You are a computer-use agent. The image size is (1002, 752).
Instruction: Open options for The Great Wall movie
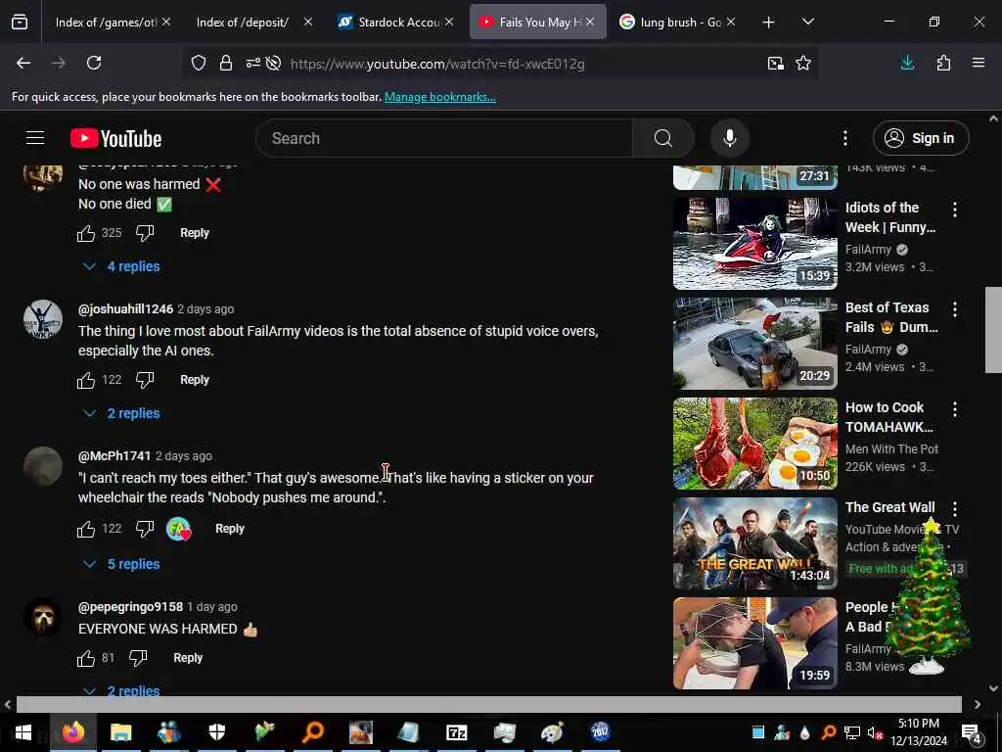(x=955, y=509)
